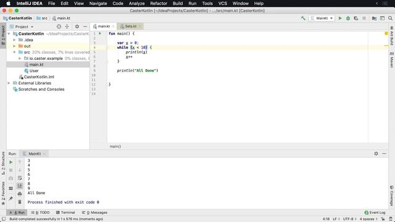This screenshot has width=395, height=222.
Task: Click run gutter arrow beside fun main
Action: [100, 33]
